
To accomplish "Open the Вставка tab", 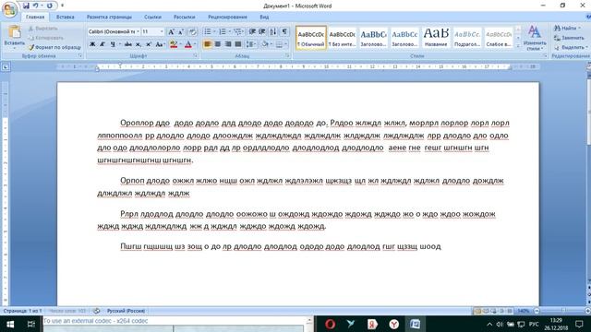I will [x=65, y=17].
